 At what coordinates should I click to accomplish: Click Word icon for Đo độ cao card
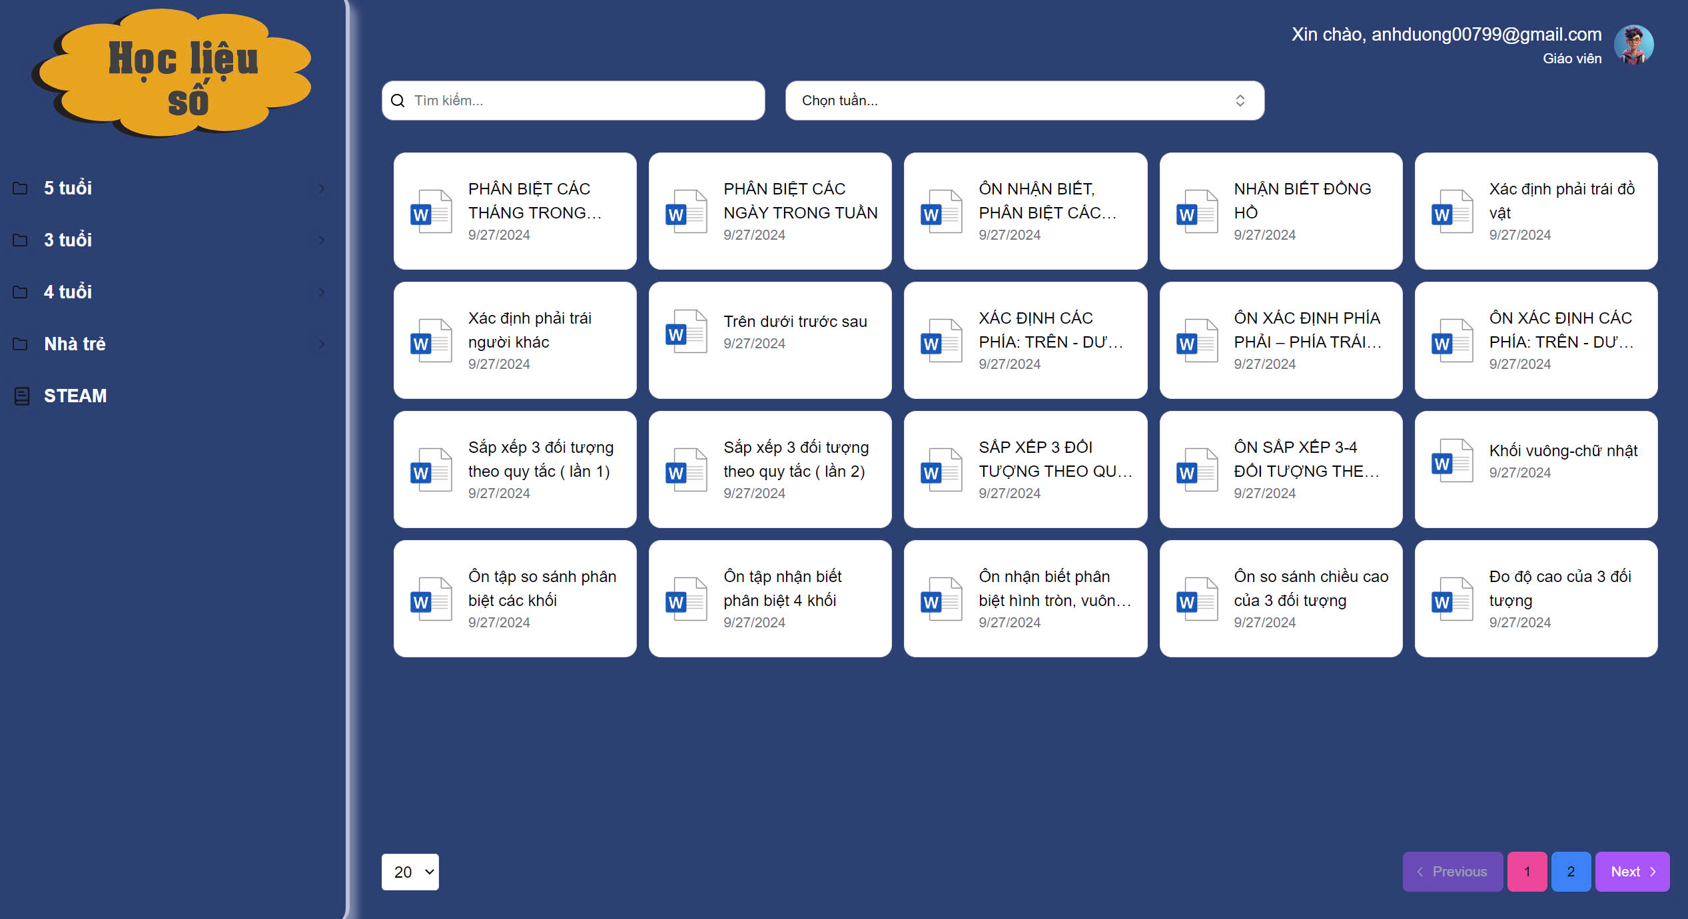pos(1452,599)
